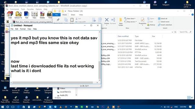Open the New item dropdown in Explorer

pos(130,18)
